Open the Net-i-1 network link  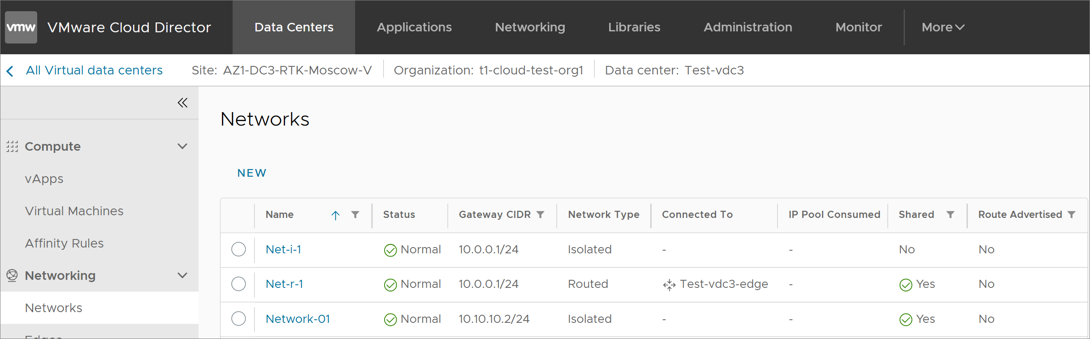[x=284, y=249]
